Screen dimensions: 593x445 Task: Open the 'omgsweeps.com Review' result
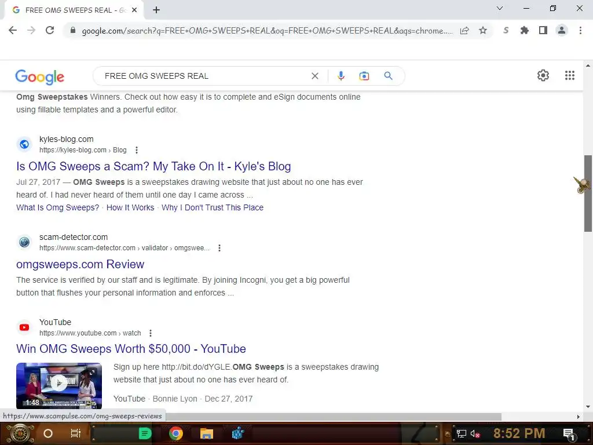pyautogui.click(x=80, y=264)
